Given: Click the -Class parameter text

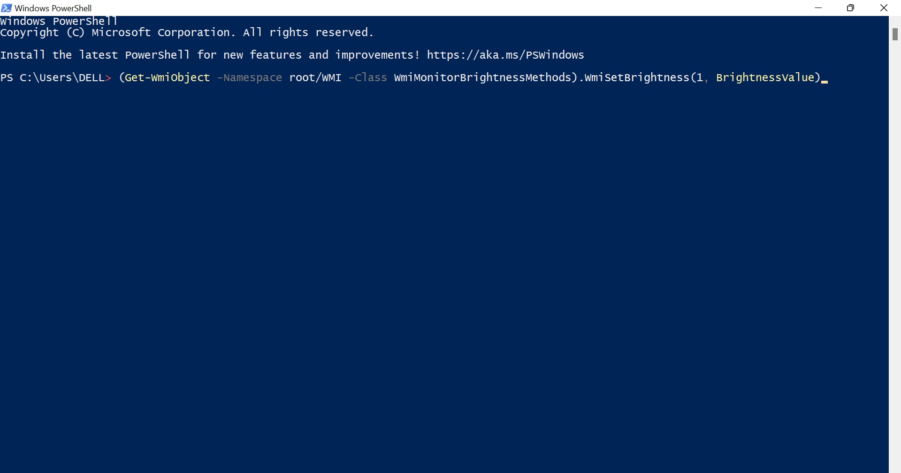Looking at the screenshot, I should coord(368,78).
